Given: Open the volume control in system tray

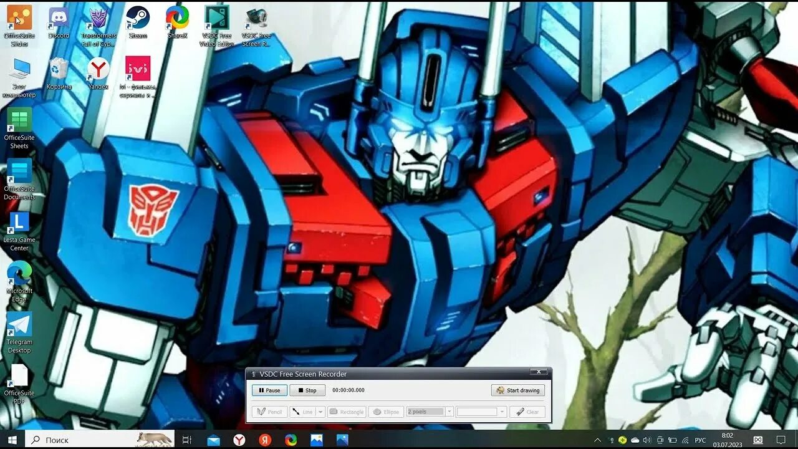Looking at the screenshot, I should click(647, 440).
